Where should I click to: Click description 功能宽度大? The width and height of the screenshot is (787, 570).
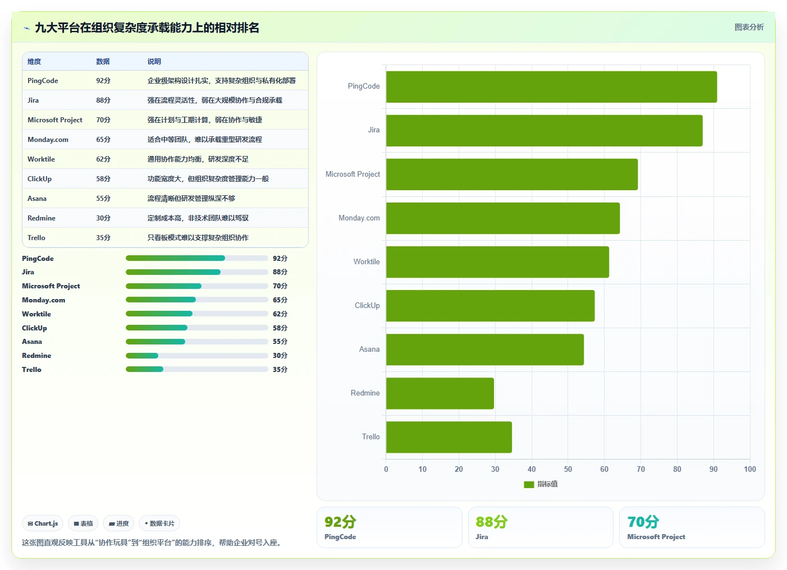tap(208, 179)
